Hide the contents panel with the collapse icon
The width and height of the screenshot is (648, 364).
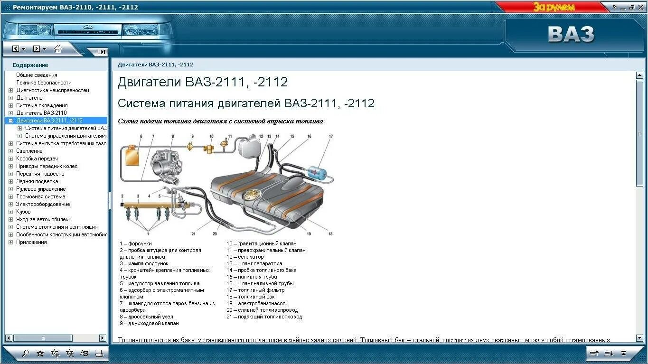102,52
